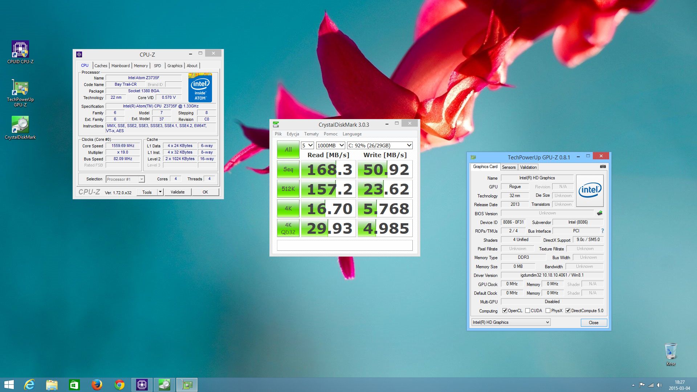
Task: Open File Explorer from taskbar
Action: (52, 384)
